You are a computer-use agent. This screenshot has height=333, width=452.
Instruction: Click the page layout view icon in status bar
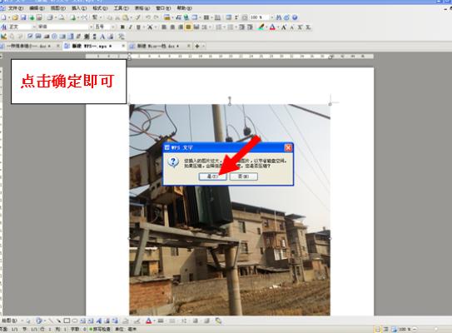click(377, 329)
